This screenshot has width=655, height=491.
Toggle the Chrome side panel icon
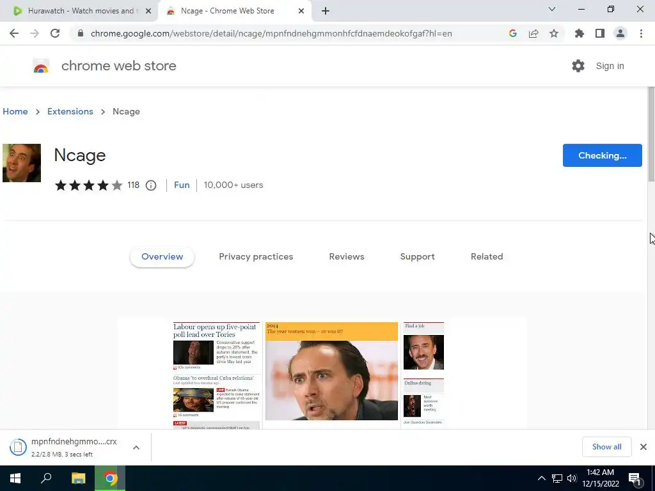600,33
